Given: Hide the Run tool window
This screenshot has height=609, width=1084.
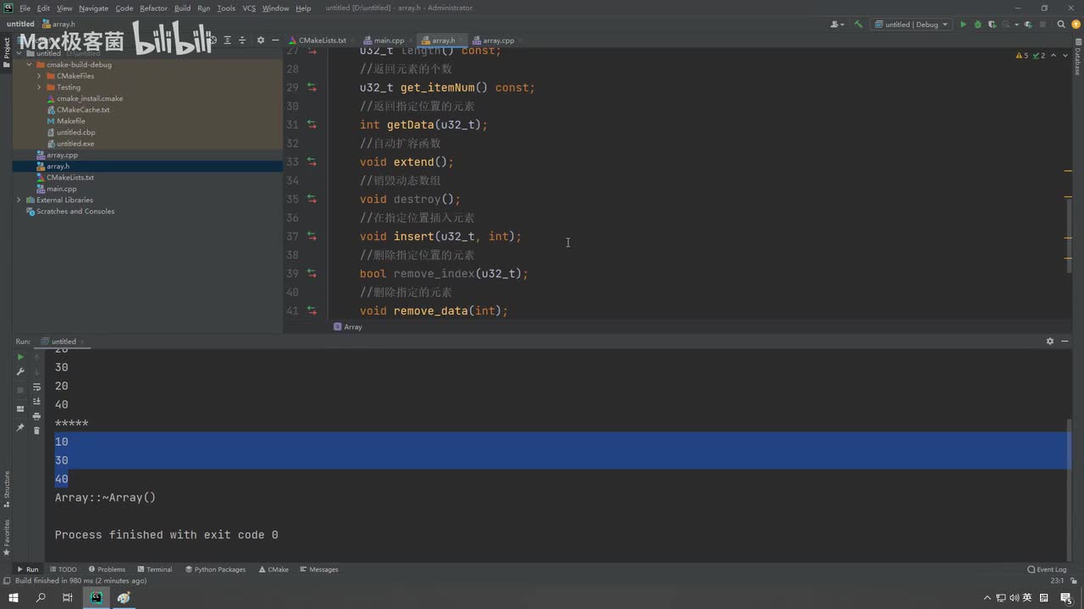Looking at the screenshot, I should click(x=1065, y=341).
